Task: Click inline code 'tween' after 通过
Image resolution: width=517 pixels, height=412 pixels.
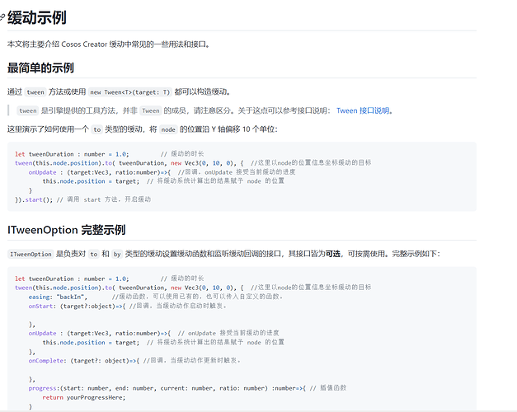Action: click(35, 92)
